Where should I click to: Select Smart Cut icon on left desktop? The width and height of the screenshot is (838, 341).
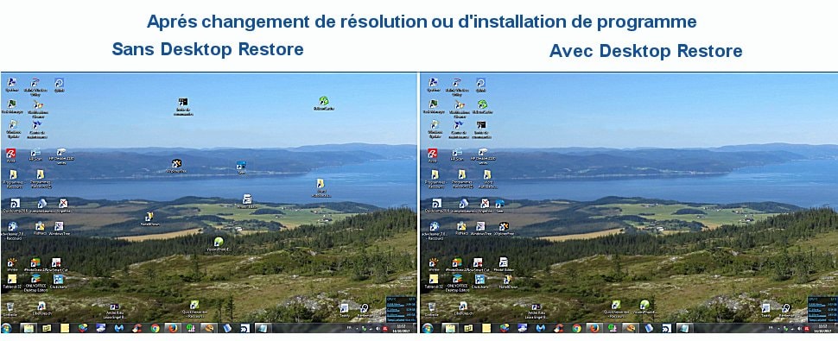click(56, 265)
